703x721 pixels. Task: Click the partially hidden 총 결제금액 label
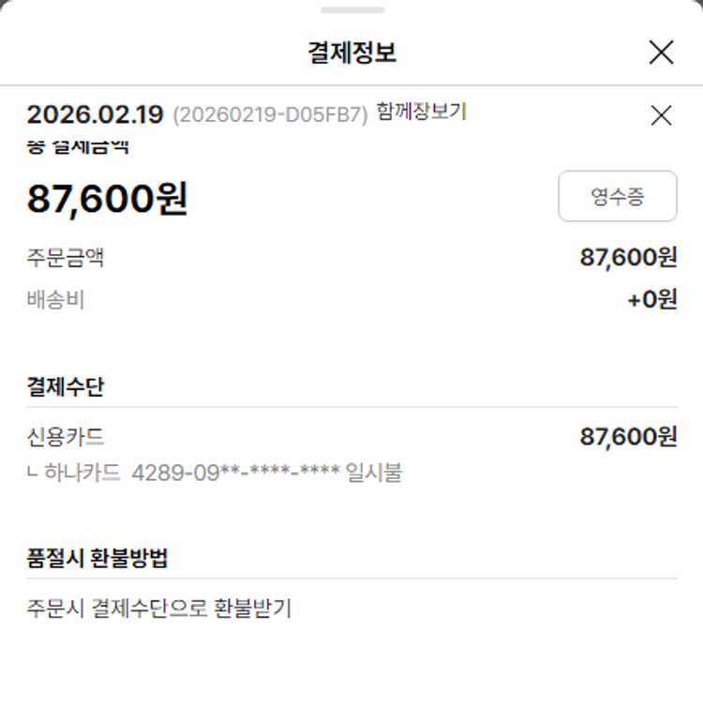pos(78,146)
